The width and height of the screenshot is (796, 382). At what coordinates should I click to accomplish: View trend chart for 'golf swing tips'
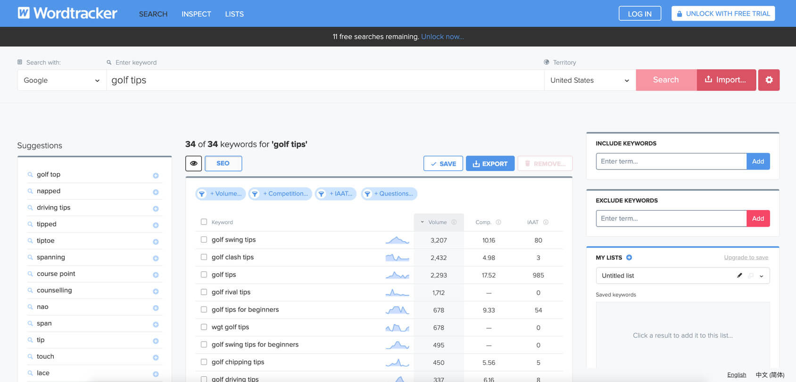click(397, 240)
